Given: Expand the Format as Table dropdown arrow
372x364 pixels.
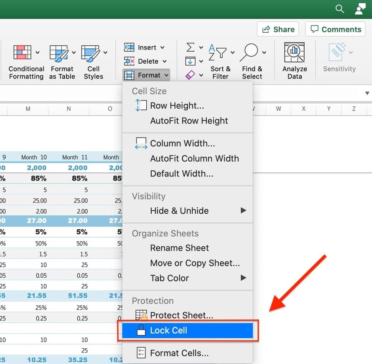Looking at the screenshot, I should point(74,52).
